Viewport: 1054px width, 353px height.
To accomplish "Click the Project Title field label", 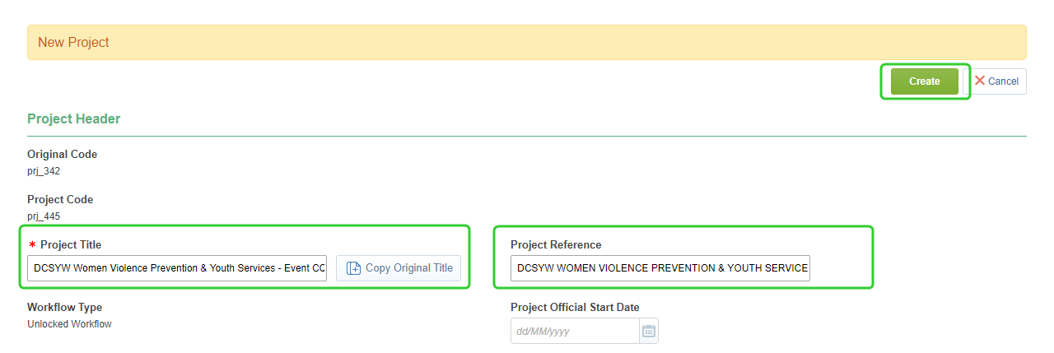I will (x=71, y=245).
